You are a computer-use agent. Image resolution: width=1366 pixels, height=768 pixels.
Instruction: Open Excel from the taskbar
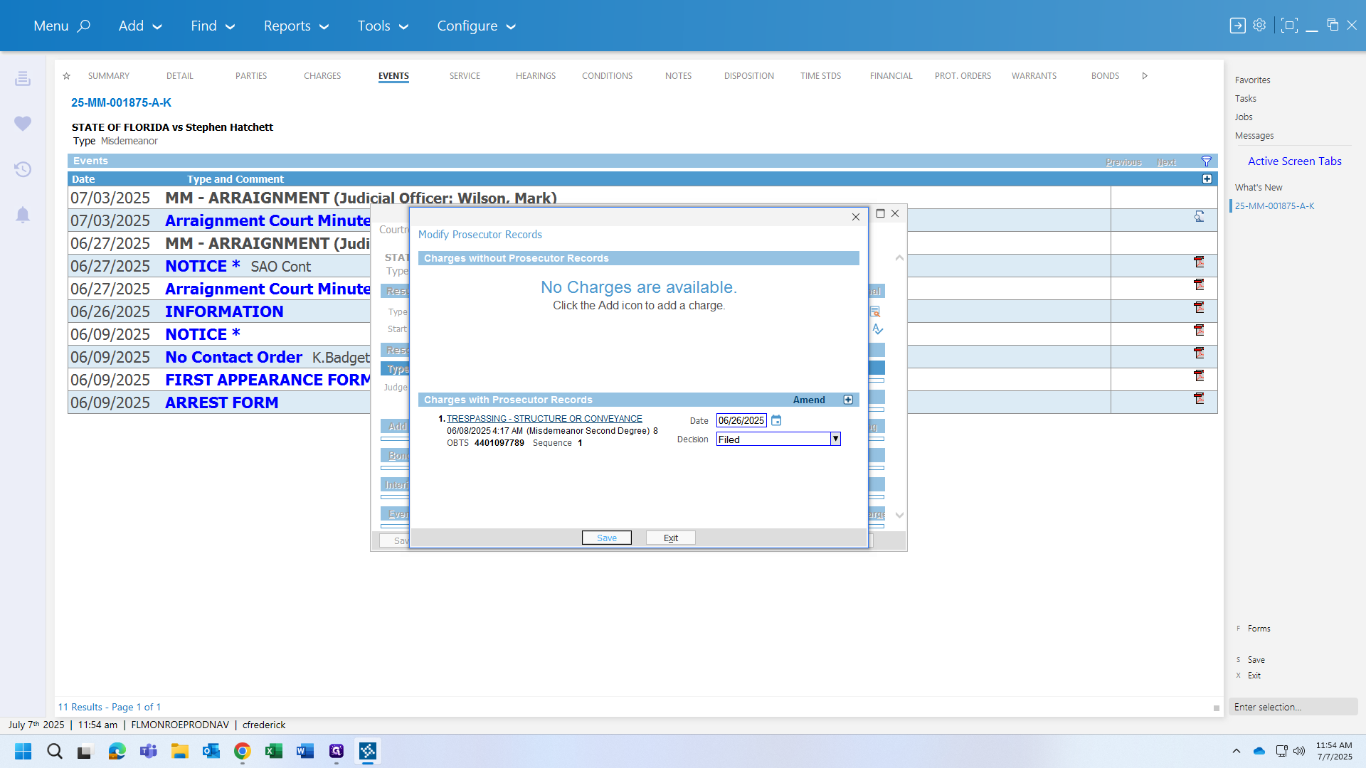pos(274,751)
